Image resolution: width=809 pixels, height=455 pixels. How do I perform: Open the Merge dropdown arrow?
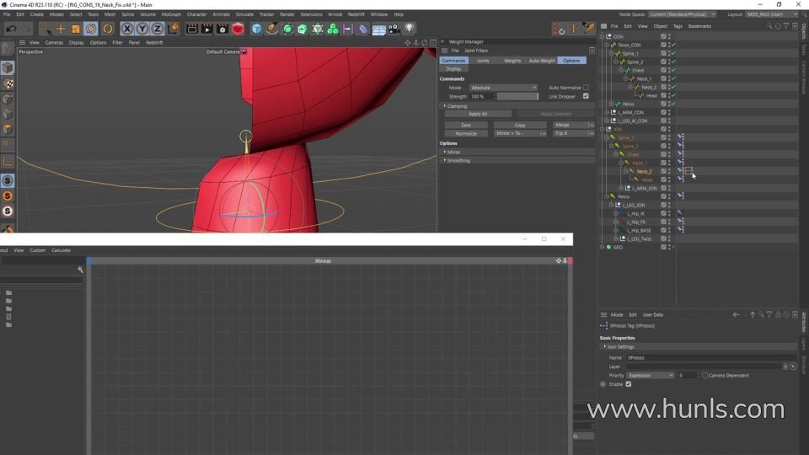click(591, 126)
